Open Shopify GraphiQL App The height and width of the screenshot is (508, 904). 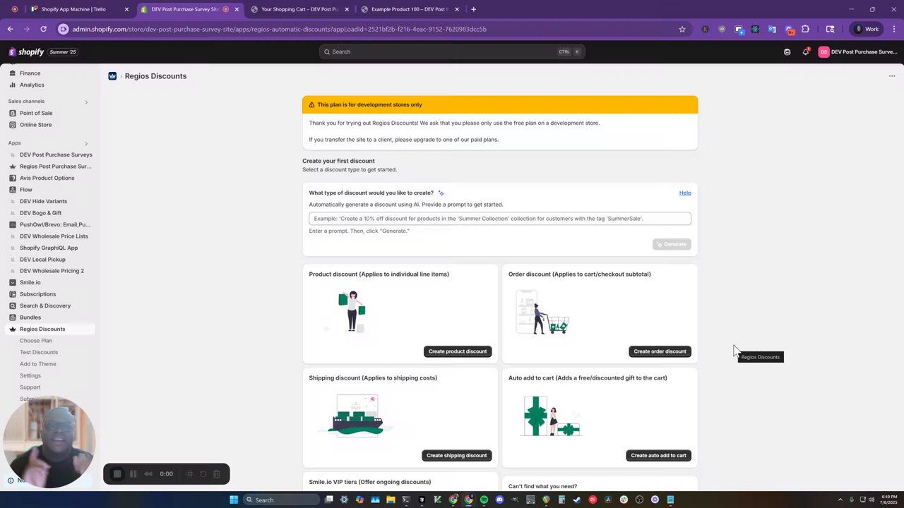48,248
